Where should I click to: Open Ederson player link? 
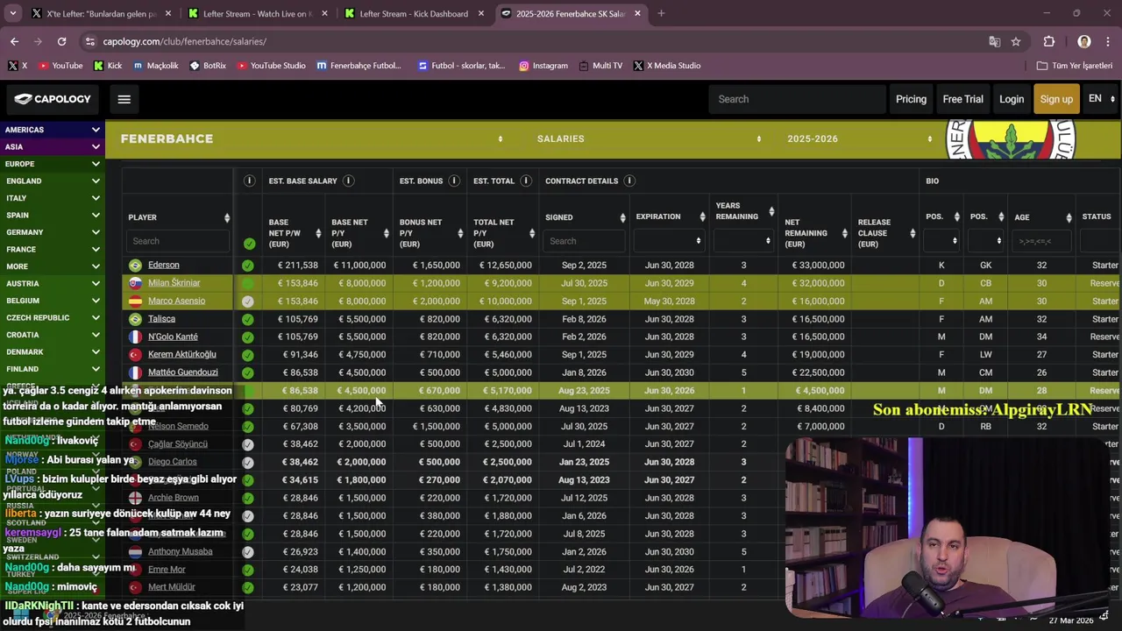point(163,265)
